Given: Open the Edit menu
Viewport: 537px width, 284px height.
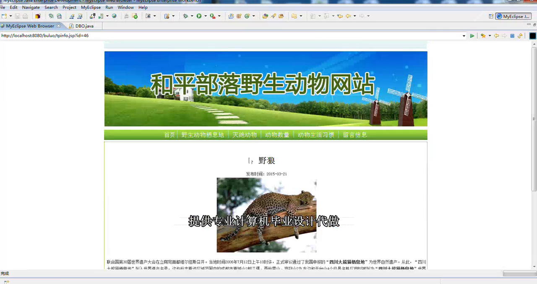Looking at the screenshot, I should coord(14,8).
